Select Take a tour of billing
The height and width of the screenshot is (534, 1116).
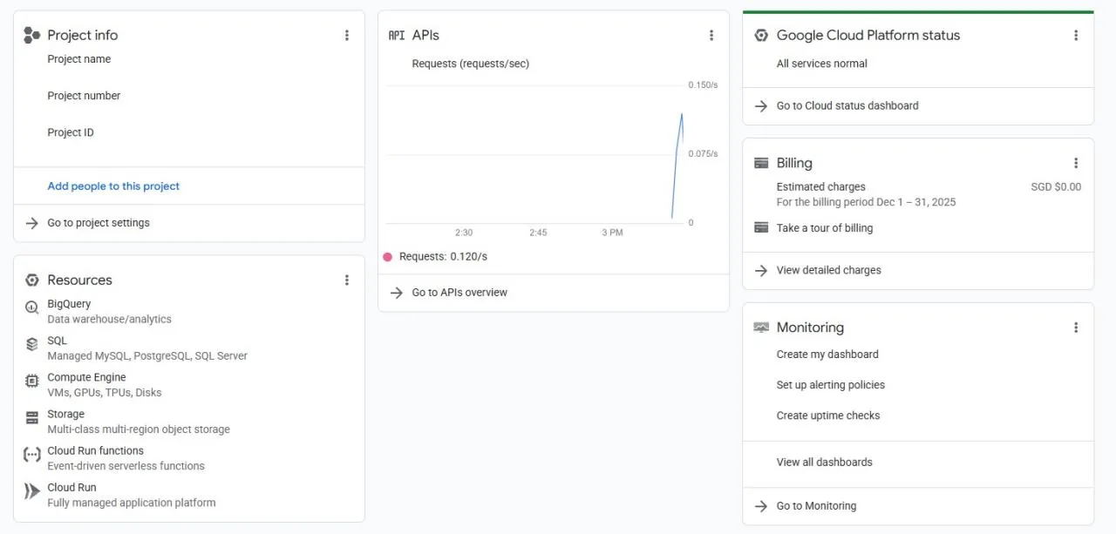click(825, 228)
